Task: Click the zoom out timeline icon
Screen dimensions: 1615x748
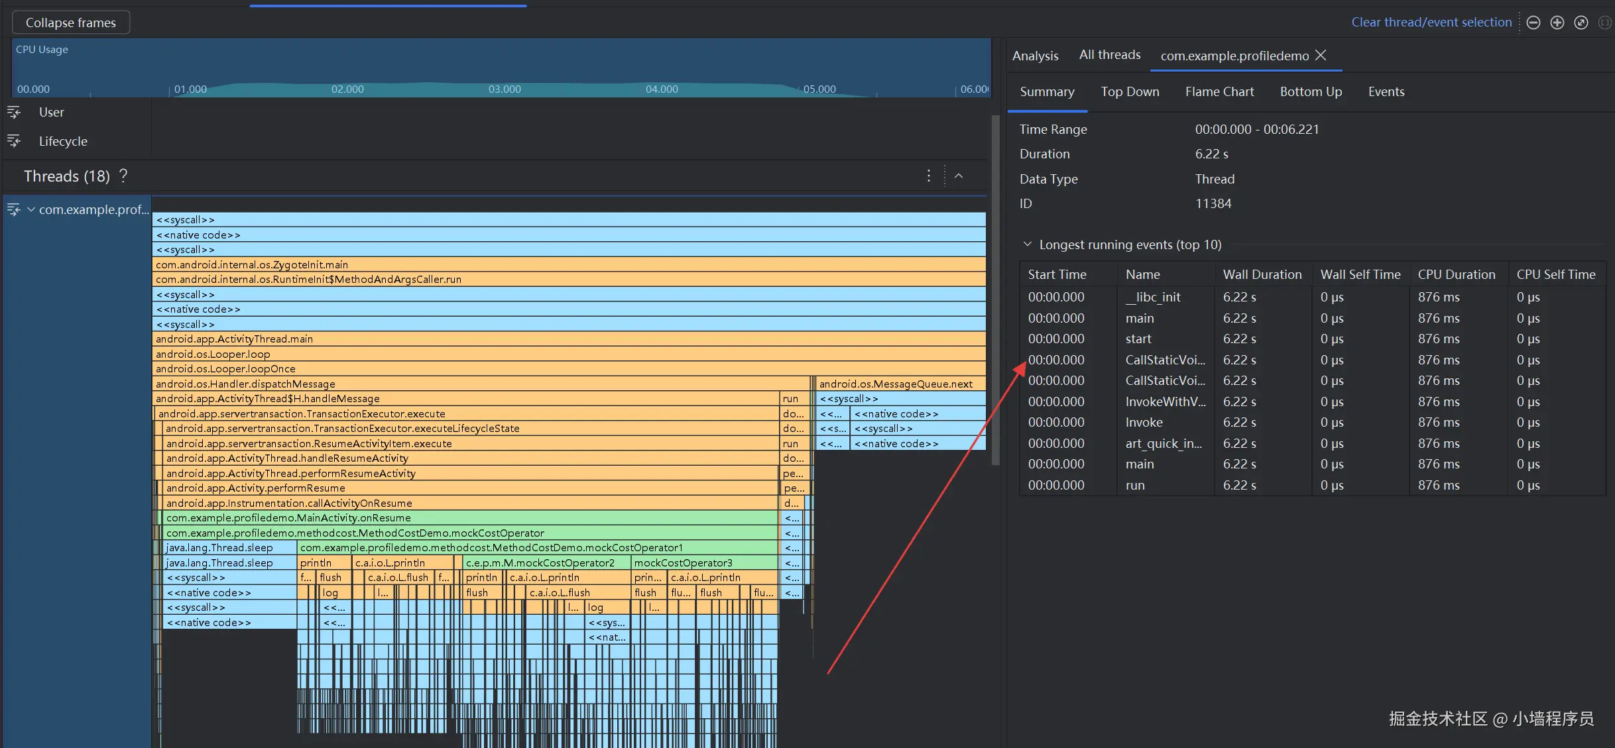Action: tap(1533, 23)
